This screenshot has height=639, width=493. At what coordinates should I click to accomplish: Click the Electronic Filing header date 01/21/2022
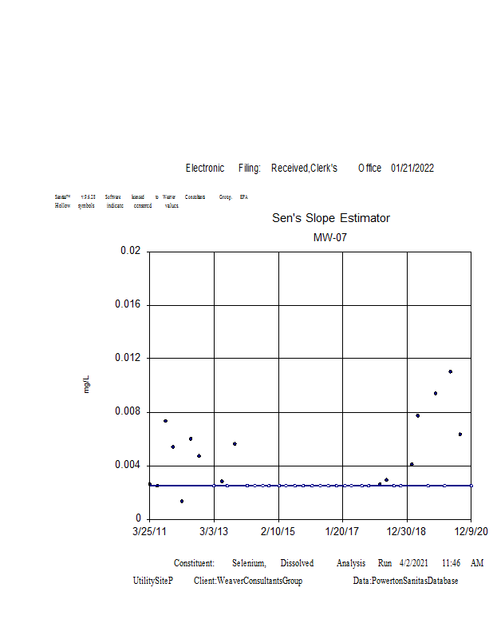coord(412,168)
